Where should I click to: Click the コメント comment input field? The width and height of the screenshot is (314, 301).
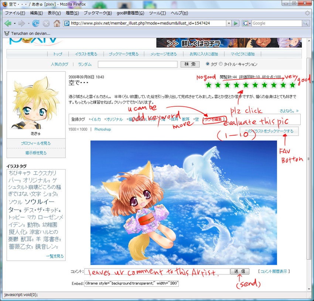(x=157, y=271)
